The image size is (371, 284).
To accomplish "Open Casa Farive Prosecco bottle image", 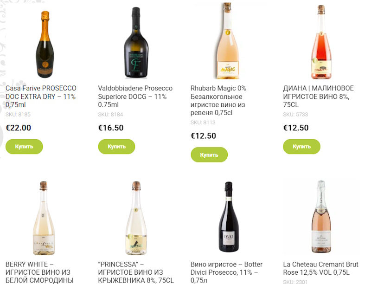I will [45, 44].
